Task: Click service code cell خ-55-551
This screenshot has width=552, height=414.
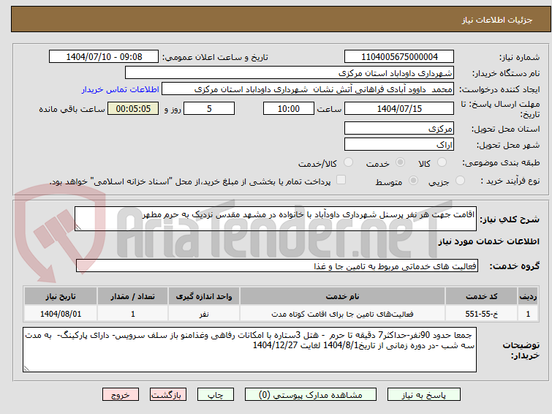Action: 481,314
